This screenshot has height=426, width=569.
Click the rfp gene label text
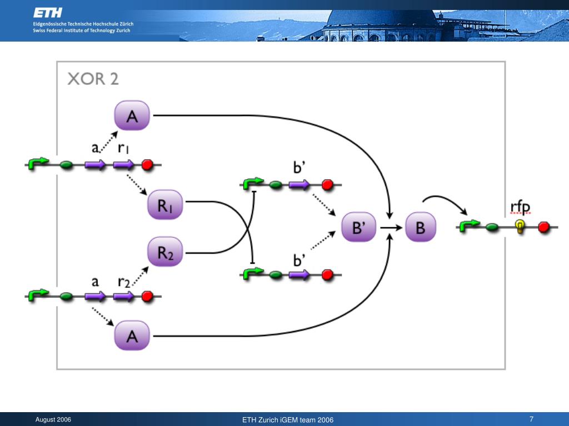(x=520, y=208)
